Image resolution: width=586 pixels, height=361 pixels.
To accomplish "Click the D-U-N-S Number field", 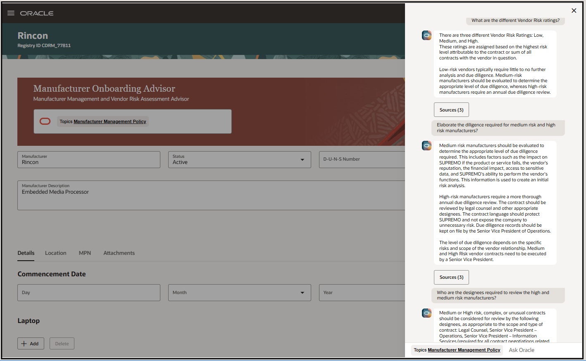I will pyautogui.click(x=362, y=159).
